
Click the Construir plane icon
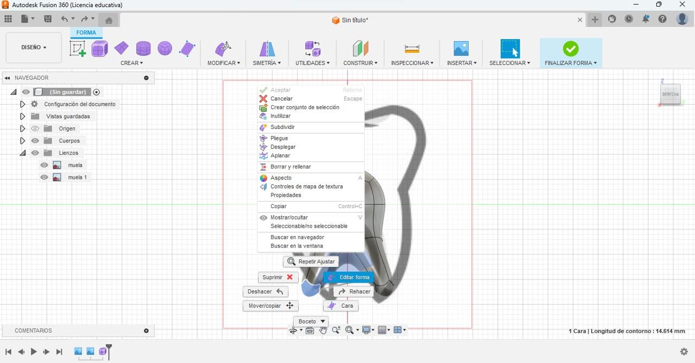360,49
